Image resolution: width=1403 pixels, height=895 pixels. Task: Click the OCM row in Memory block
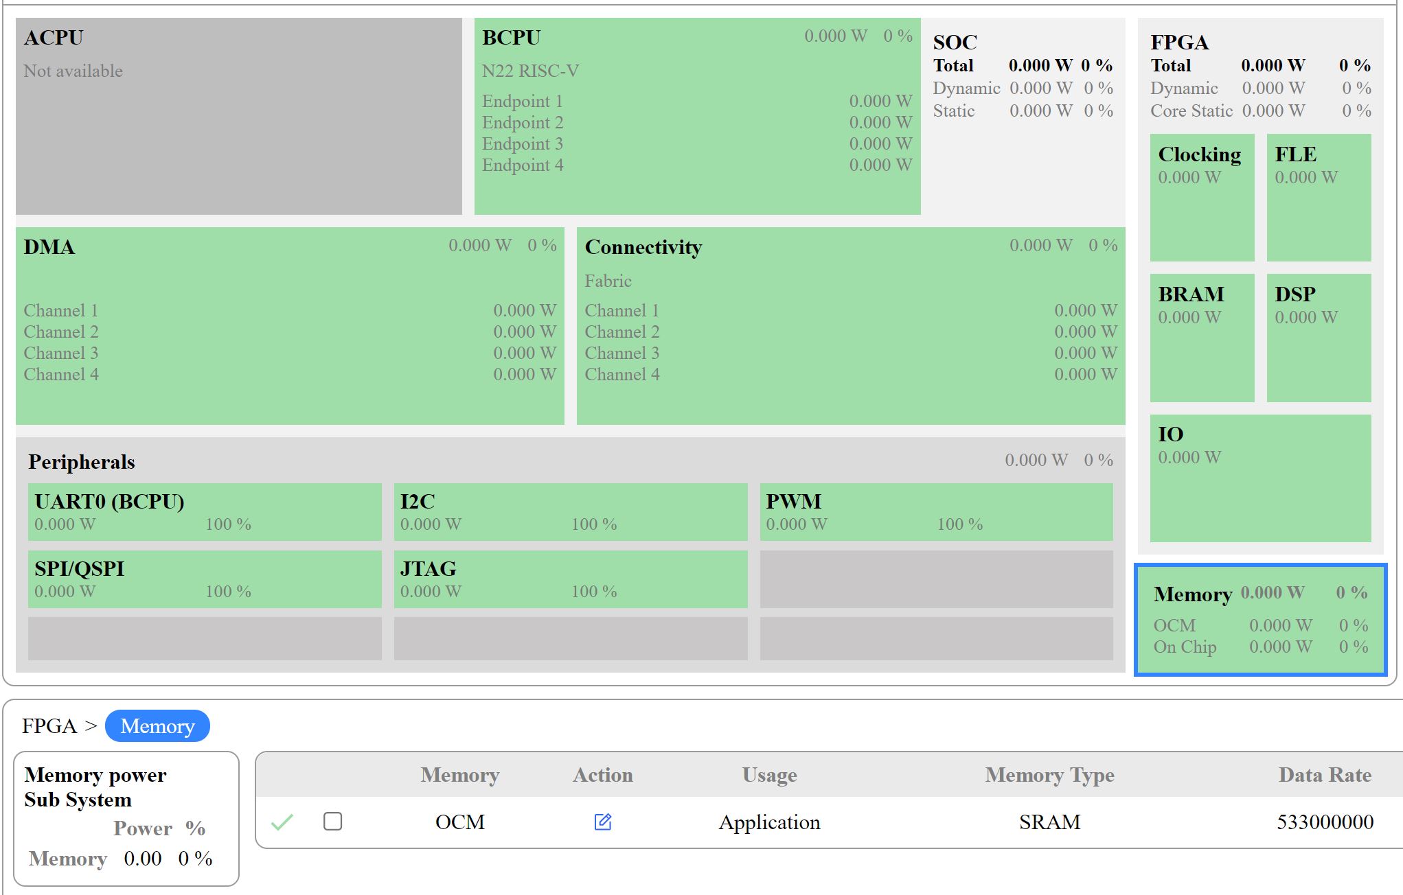(1261, 626)
